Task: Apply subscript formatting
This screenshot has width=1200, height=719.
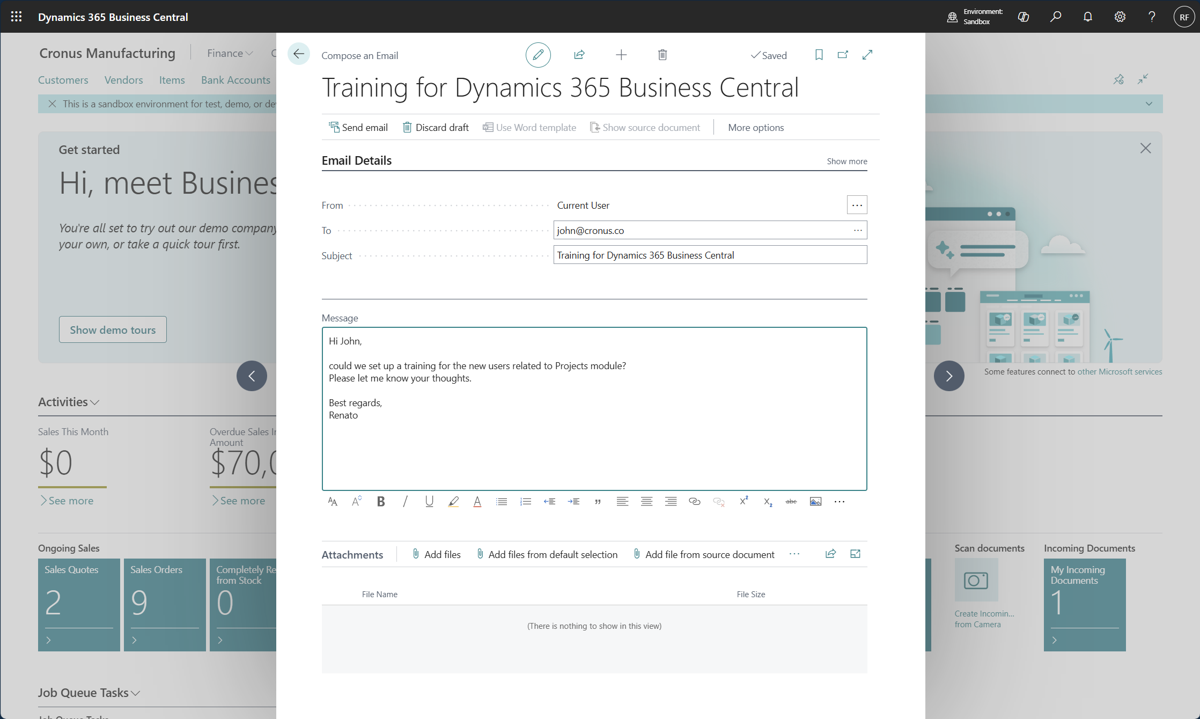Action: click(x=768, y=502)
